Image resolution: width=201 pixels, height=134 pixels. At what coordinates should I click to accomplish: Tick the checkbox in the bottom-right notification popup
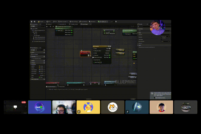[154, 98]
